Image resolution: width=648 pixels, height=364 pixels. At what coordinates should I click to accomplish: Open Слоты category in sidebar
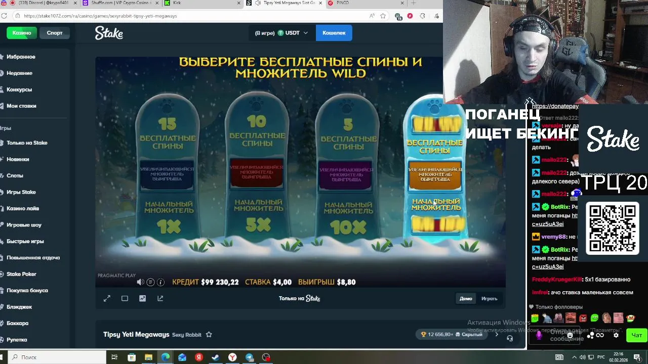(15, 175)
